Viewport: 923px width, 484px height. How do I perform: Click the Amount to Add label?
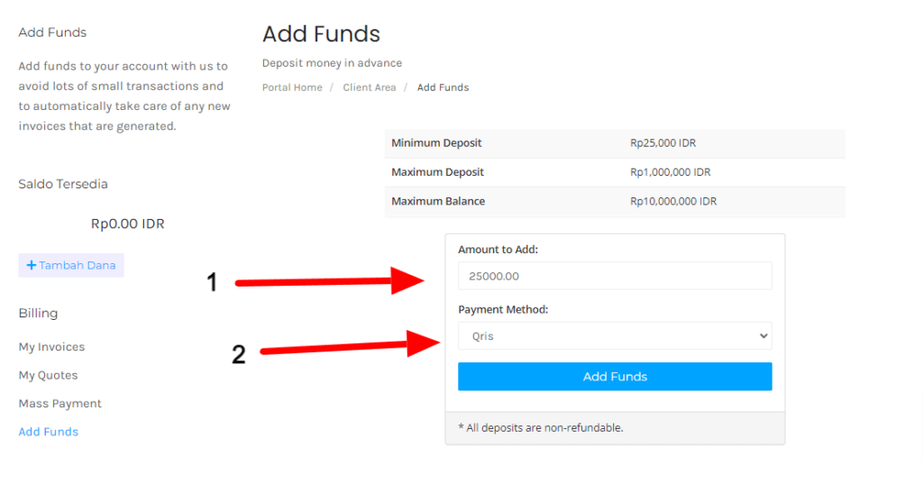pyautogui.click(x=498, y=249)
